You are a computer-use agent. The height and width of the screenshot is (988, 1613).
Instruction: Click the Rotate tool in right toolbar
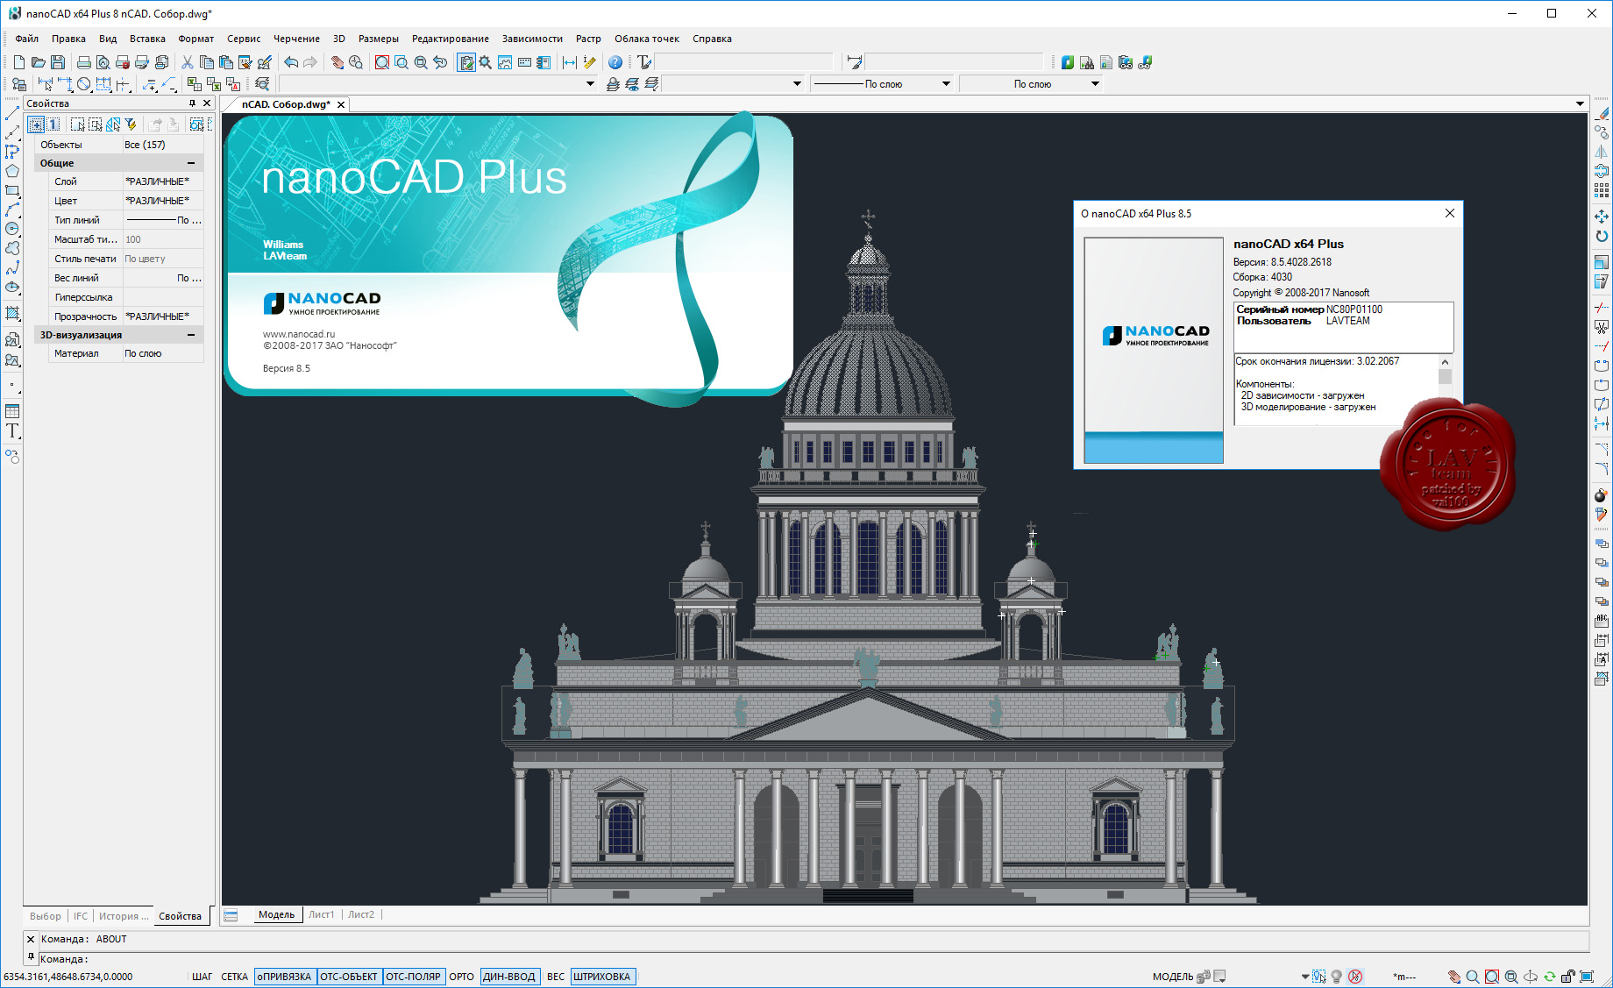[x=1602, y=236]
